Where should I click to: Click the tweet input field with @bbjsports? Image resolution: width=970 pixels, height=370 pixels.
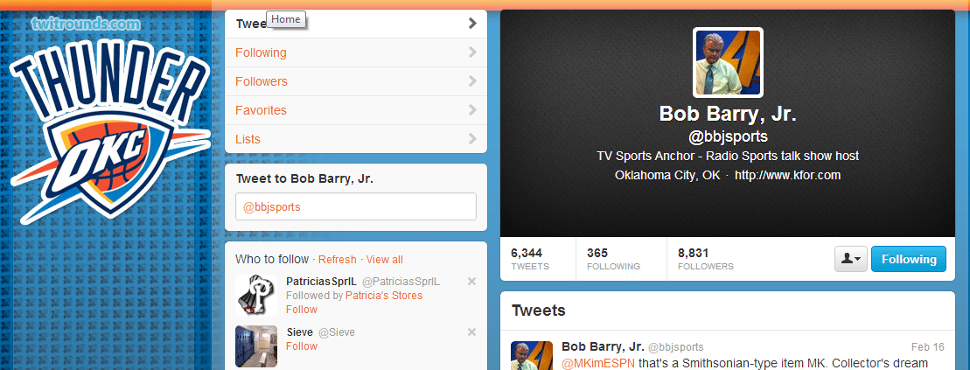pos(356,206)
